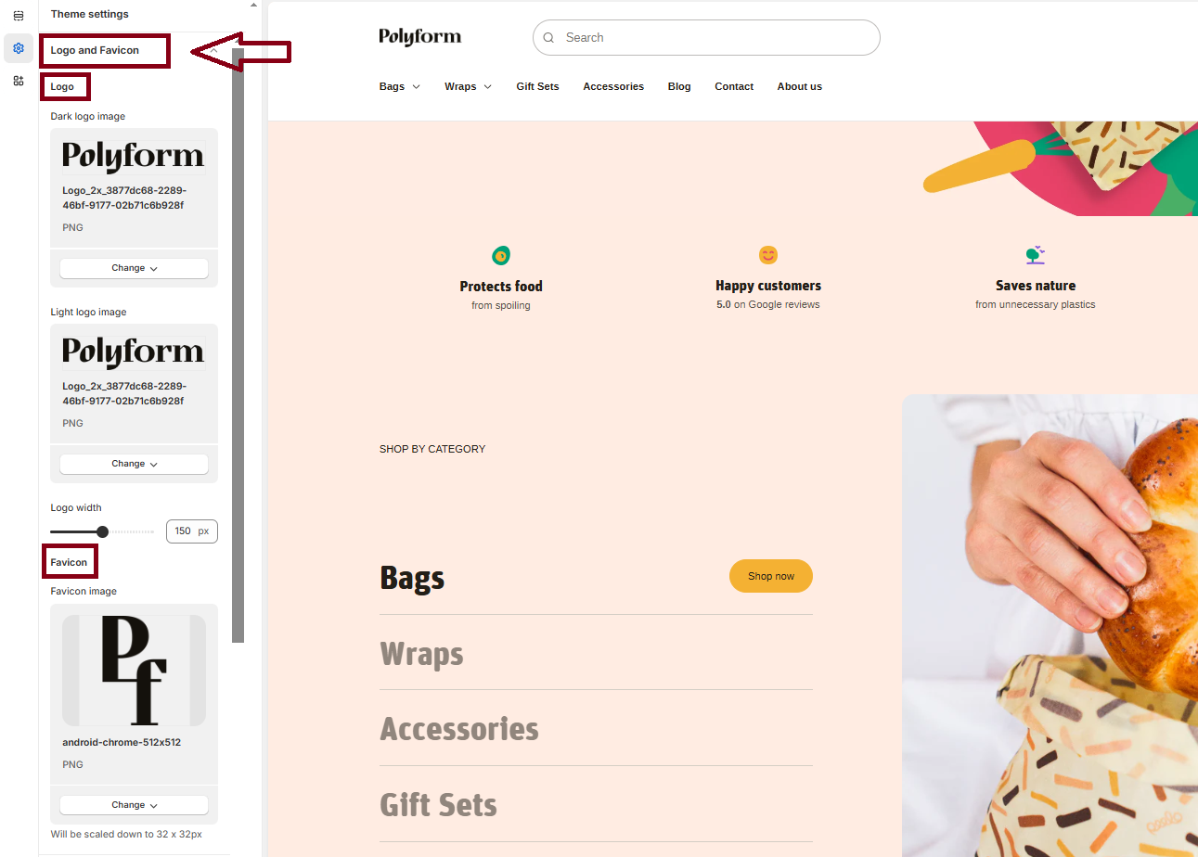The width and height of the screenshot is (1198, 857).
Task: Click the smiley Happy customers icon
Action: [x=768, y=254]
